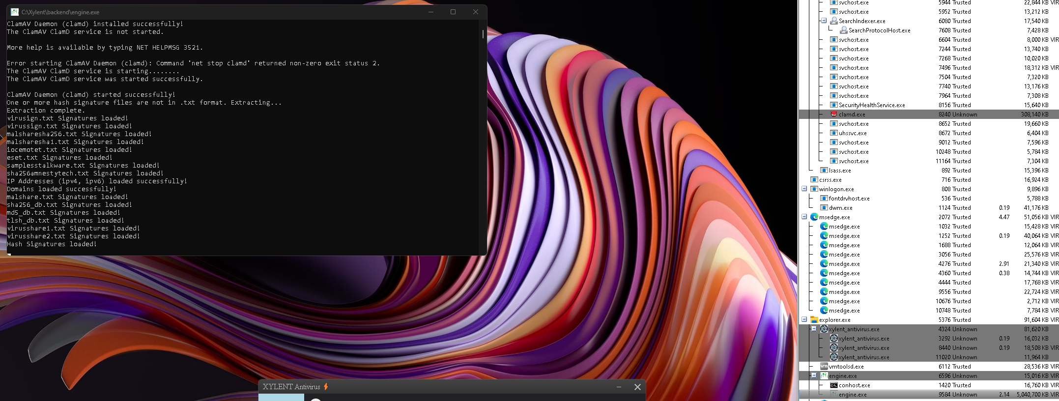Select the msedge.exe row with PID 1032

coord(929,226)
